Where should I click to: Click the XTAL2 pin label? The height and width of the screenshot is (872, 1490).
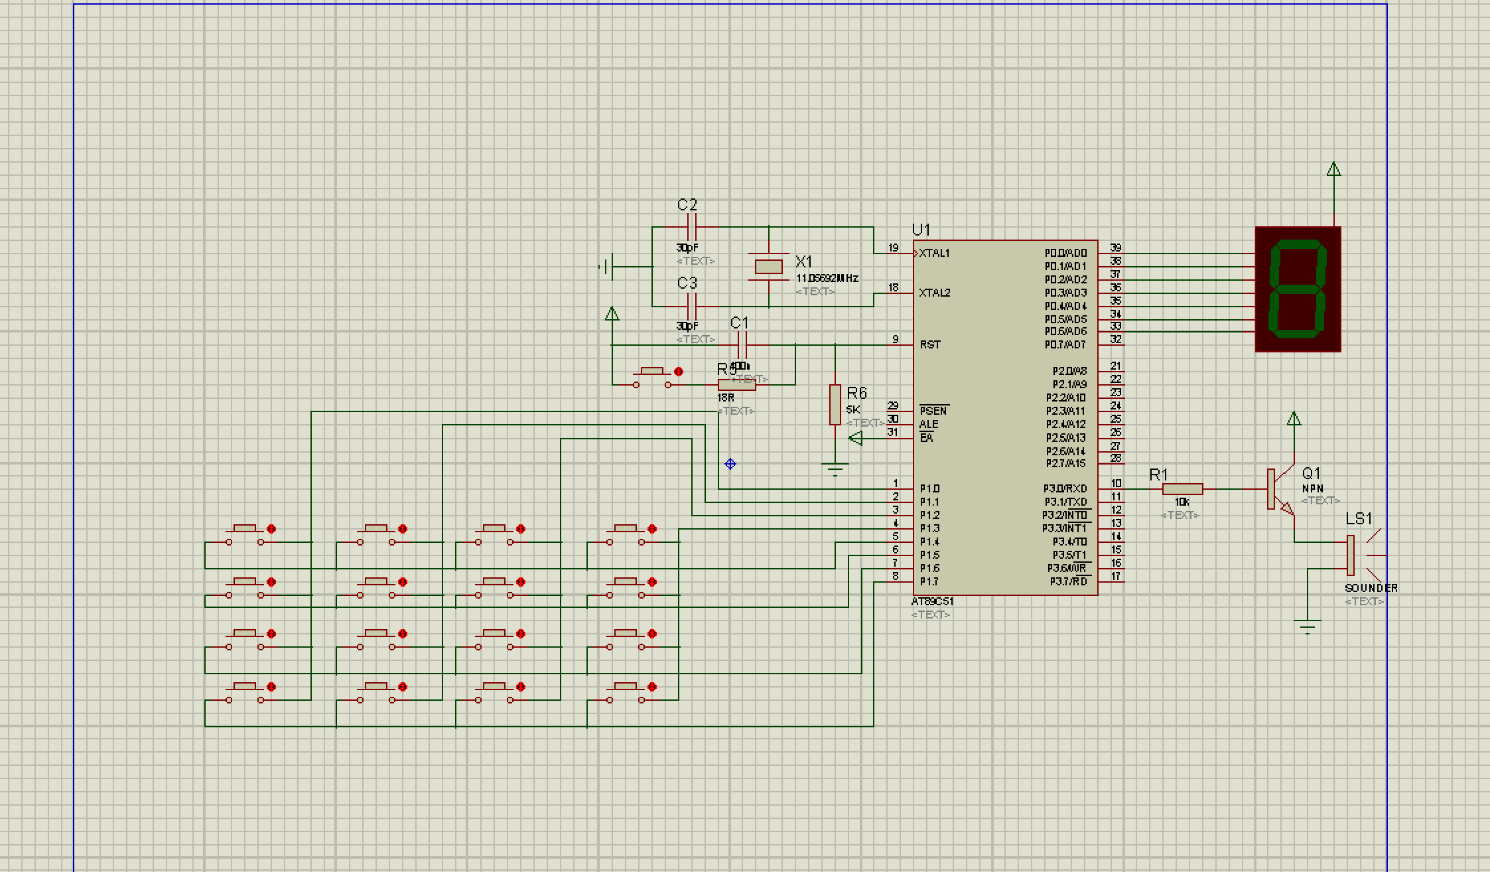pyautogui.click(x=934, y=293)
